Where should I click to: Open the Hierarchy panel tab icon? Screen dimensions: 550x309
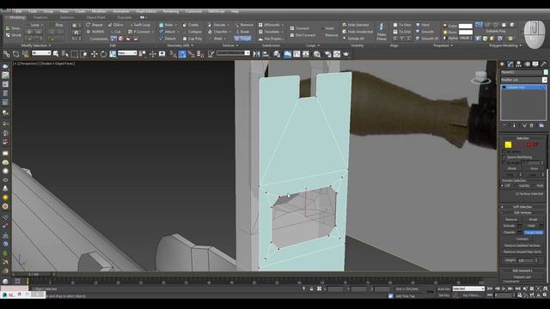click(518, 64)
